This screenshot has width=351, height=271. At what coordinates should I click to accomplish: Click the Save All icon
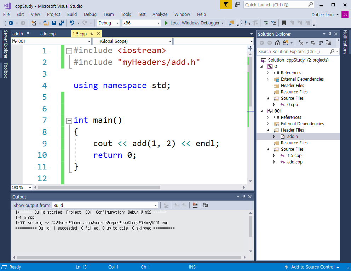coord(61,23)
